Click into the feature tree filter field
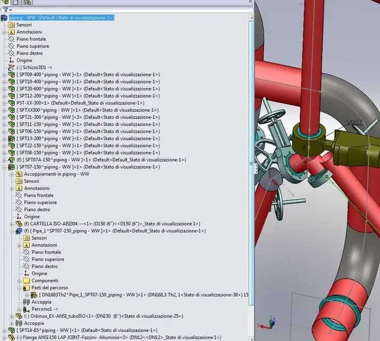380x341 pixels. [131, 10]
